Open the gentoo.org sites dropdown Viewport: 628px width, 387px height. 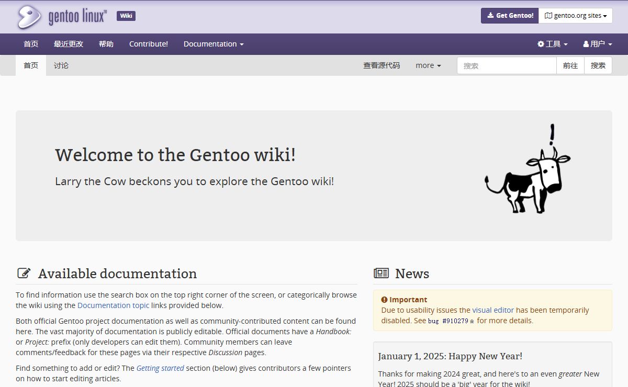pyautogui.click(x=576, y=16)
